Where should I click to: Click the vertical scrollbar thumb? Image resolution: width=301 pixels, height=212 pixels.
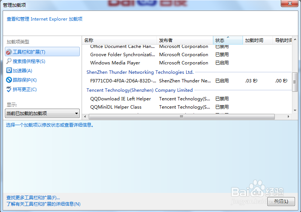pyautogui.click(x=295, y=82)
